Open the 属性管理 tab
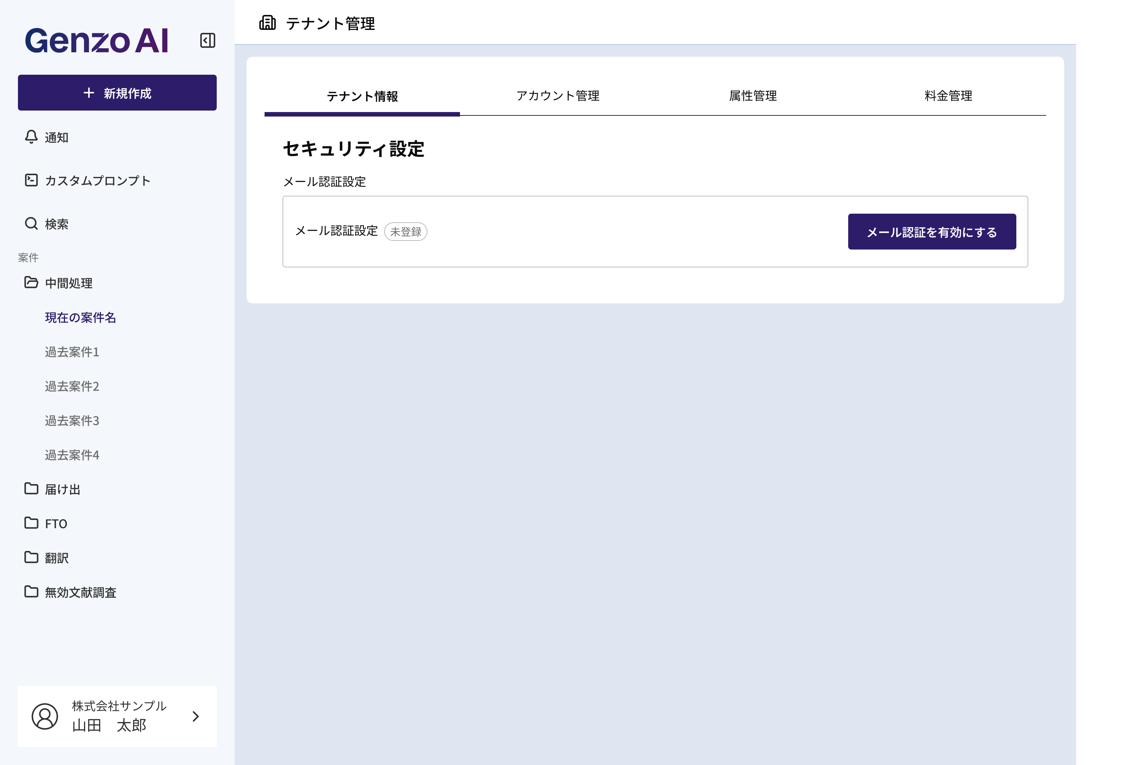The height and width of the screenshot is (765, 1143). click(x=753, y=96)
